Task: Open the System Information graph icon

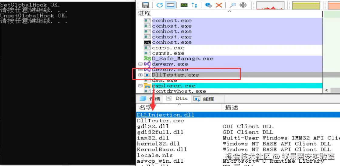Action: pos(184,5)
